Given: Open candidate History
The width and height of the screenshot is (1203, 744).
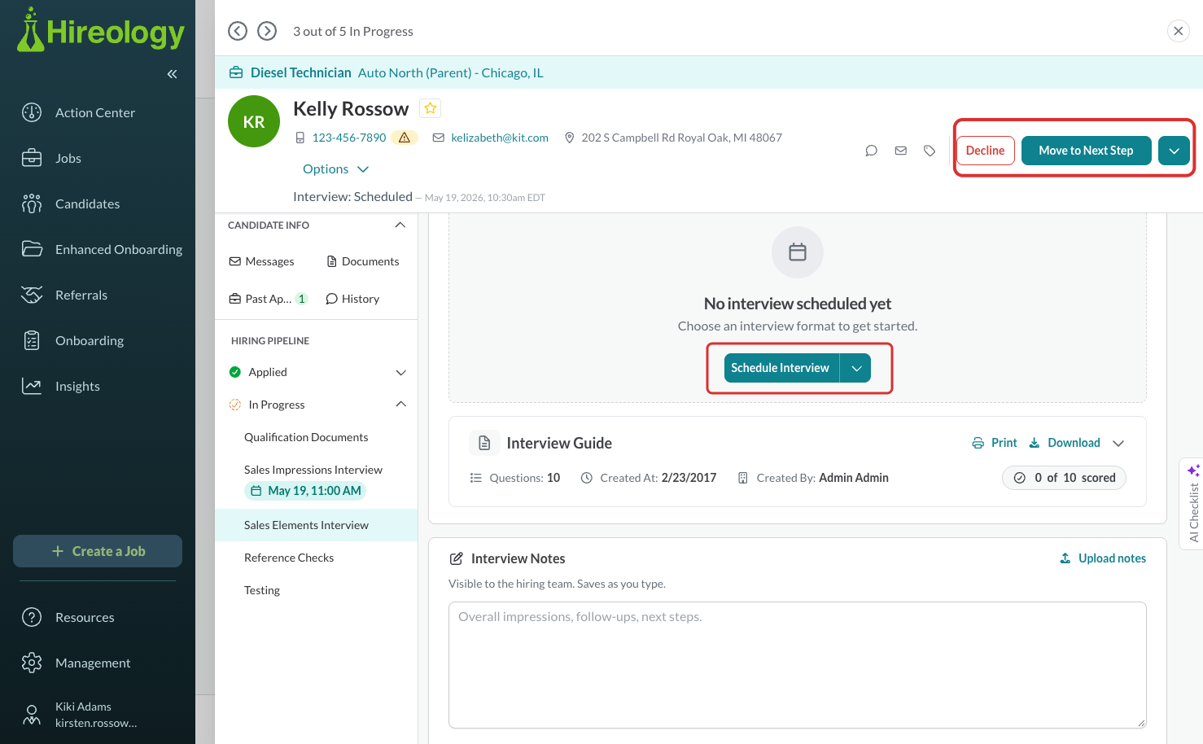Looking at the screenshot, I should coord(352,299).
